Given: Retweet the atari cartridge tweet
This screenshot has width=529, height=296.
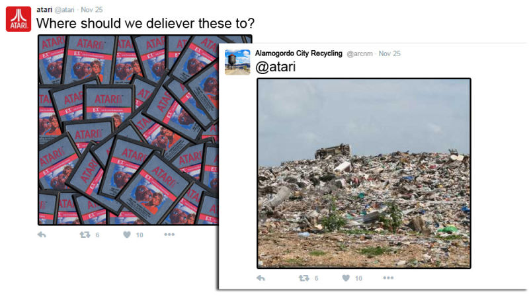Looking at the screenshot, I should tap(85, 235).
